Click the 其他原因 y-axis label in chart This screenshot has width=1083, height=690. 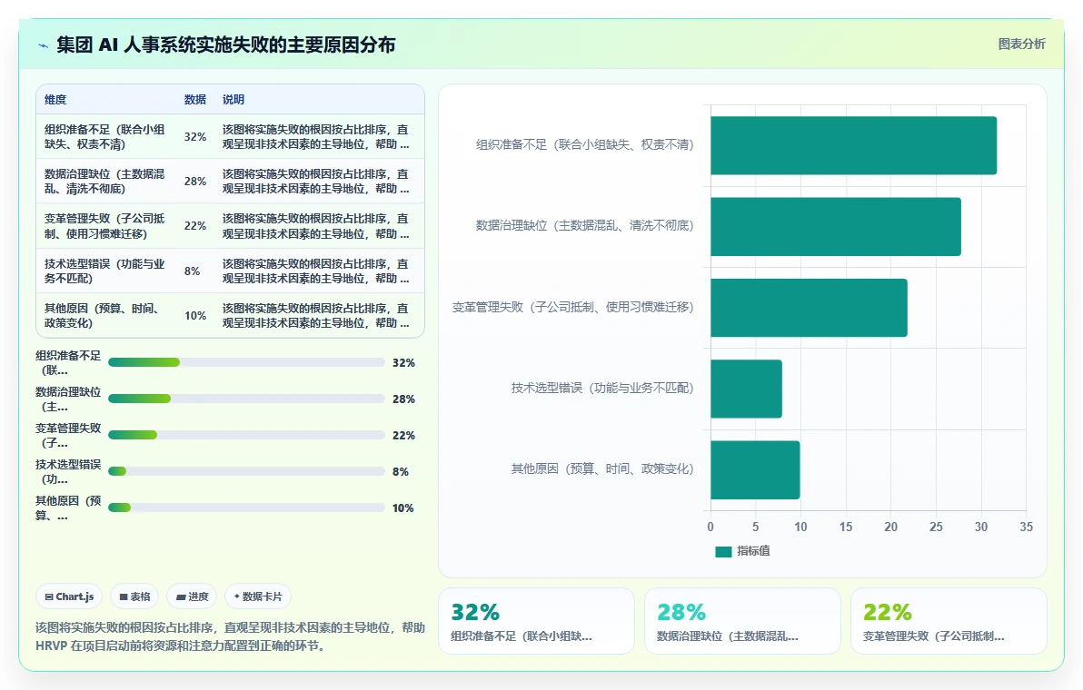click(x=602, y=469)
